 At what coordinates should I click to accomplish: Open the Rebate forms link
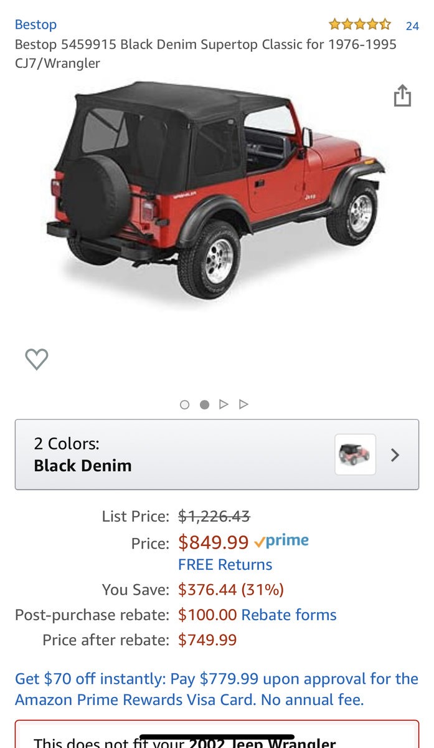point(289,615)
